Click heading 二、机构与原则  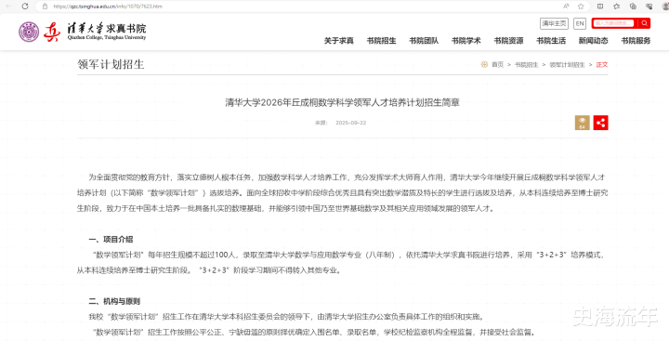[x=114, y=301]
